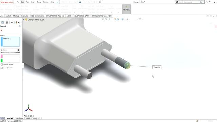Expand more manager tabs arrow

pyautogui.click(x=21, y=23)
